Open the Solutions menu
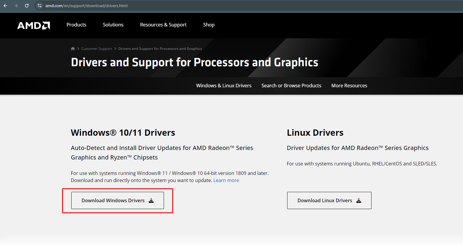Viewport: 463px width, 245px height. [x=113, y=25]
